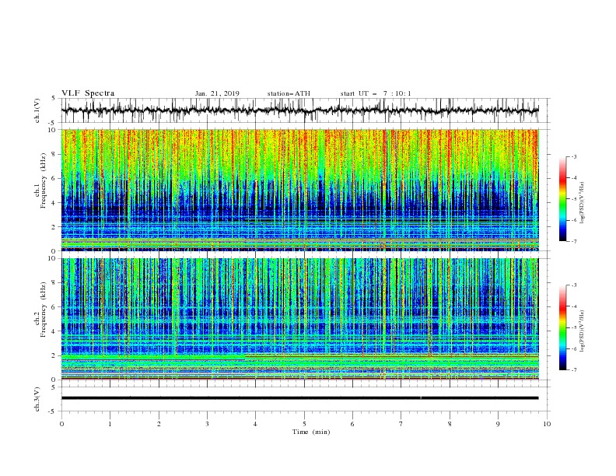Click time axis tick label '5'
This screenshot has height=476, width=616.
(x=304, y=424)
